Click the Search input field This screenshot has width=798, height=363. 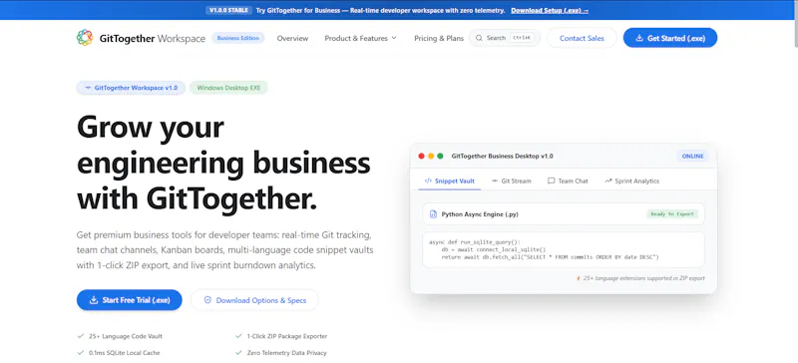505,38
